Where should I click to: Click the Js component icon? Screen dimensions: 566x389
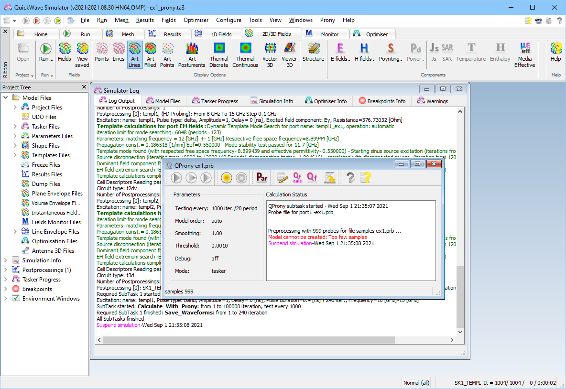[x=434, y=52]
